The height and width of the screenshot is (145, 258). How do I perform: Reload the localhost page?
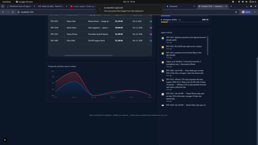[13, 12]
